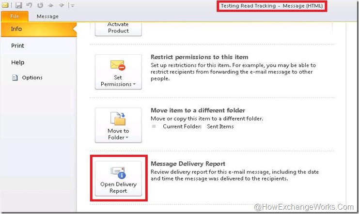Open the File tab
359x214 pixels.
(x=15, y=16)
